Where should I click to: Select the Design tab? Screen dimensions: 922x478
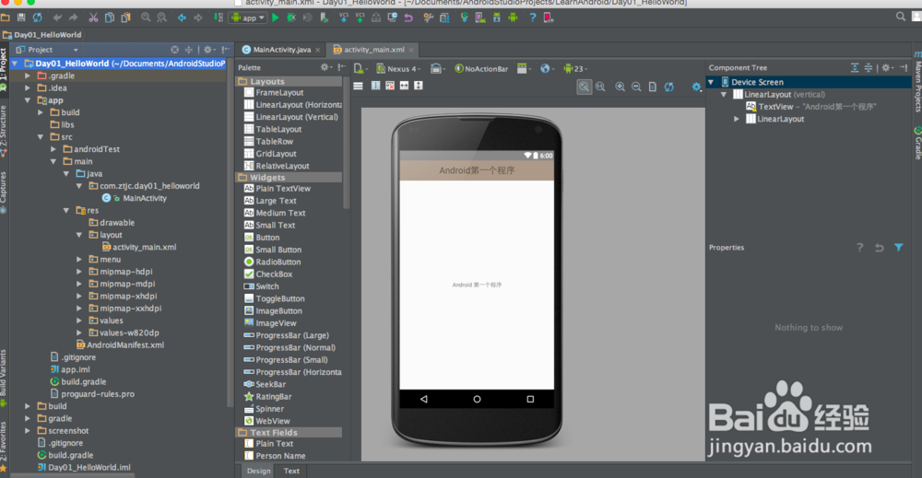pyautogui.click(x=259, y=471)
